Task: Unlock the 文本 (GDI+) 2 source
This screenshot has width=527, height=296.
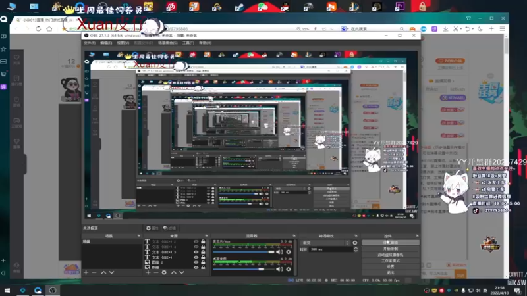Action: [x=203, y=241]
